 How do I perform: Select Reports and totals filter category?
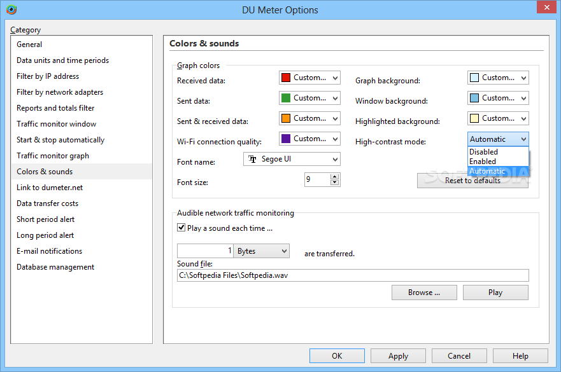pyautogui.click(x=82, y=108)
